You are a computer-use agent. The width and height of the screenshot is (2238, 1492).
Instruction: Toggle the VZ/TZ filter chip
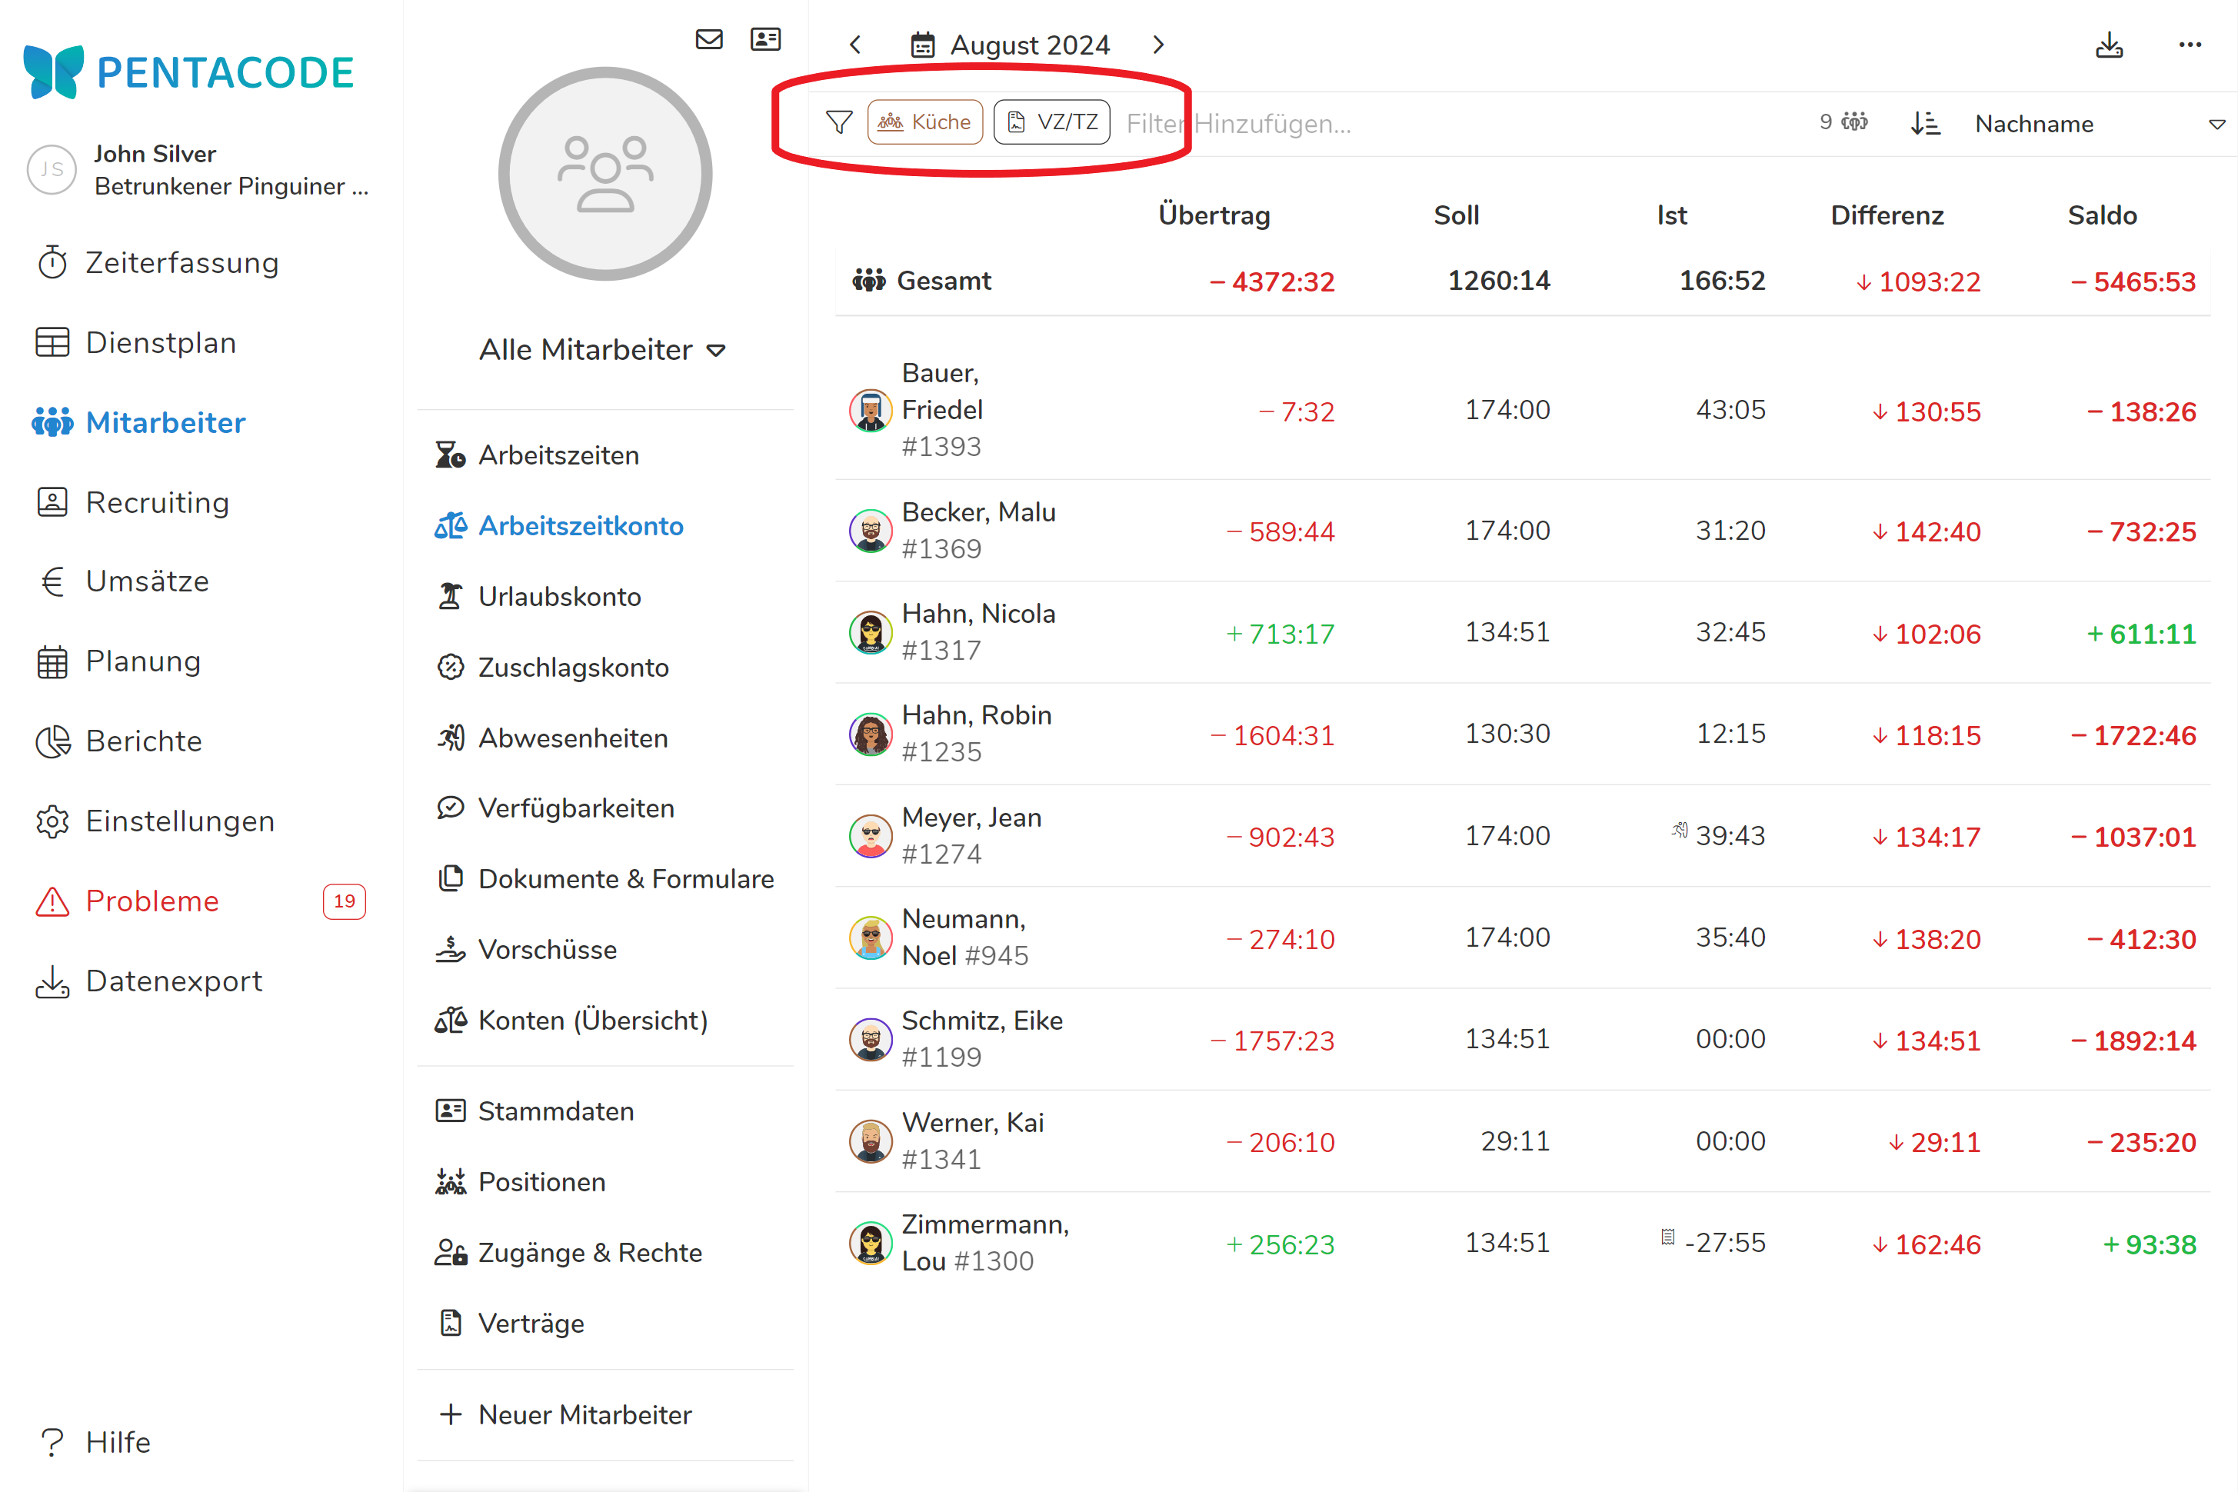[1051, 123]
